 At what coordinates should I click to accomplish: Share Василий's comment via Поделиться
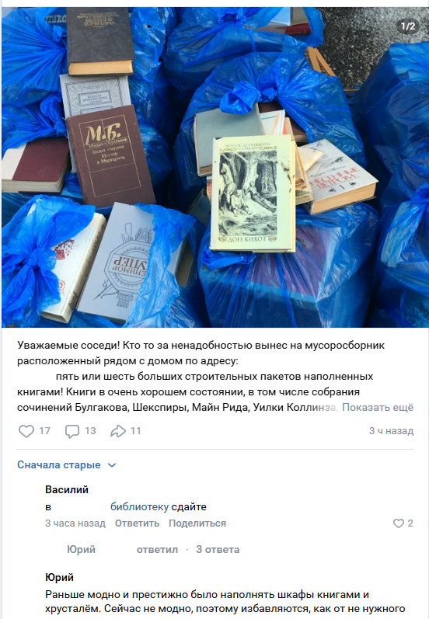pos(197,523)
